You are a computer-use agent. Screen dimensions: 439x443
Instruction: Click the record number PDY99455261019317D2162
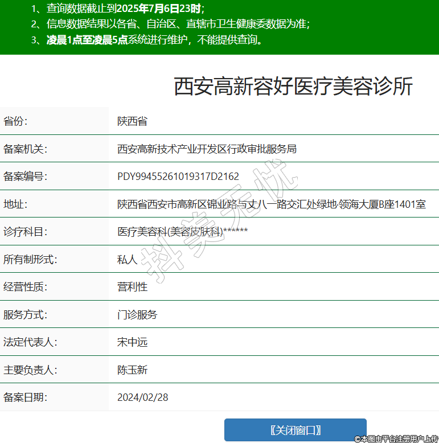pos(178,177)
